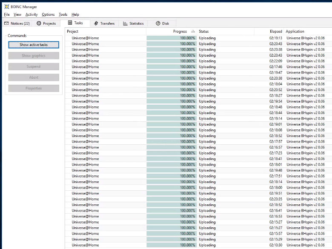
Task: Select the task with elapsed 02:16:57
Action: click(x=198, y=147)
